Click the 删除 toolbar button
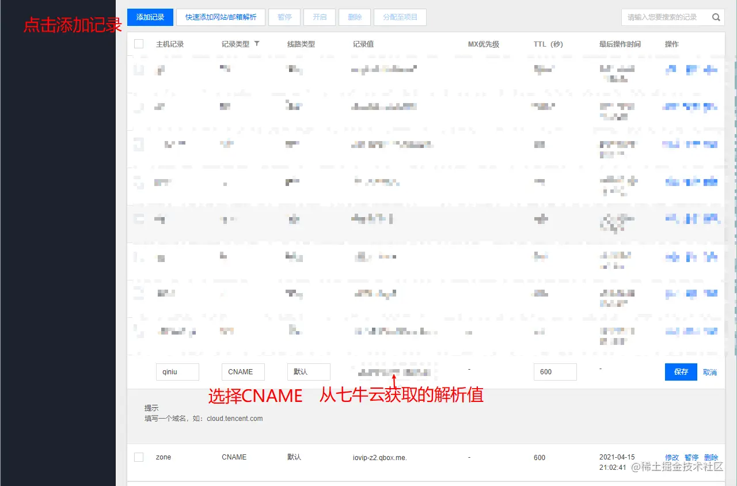 pos(355,17)
